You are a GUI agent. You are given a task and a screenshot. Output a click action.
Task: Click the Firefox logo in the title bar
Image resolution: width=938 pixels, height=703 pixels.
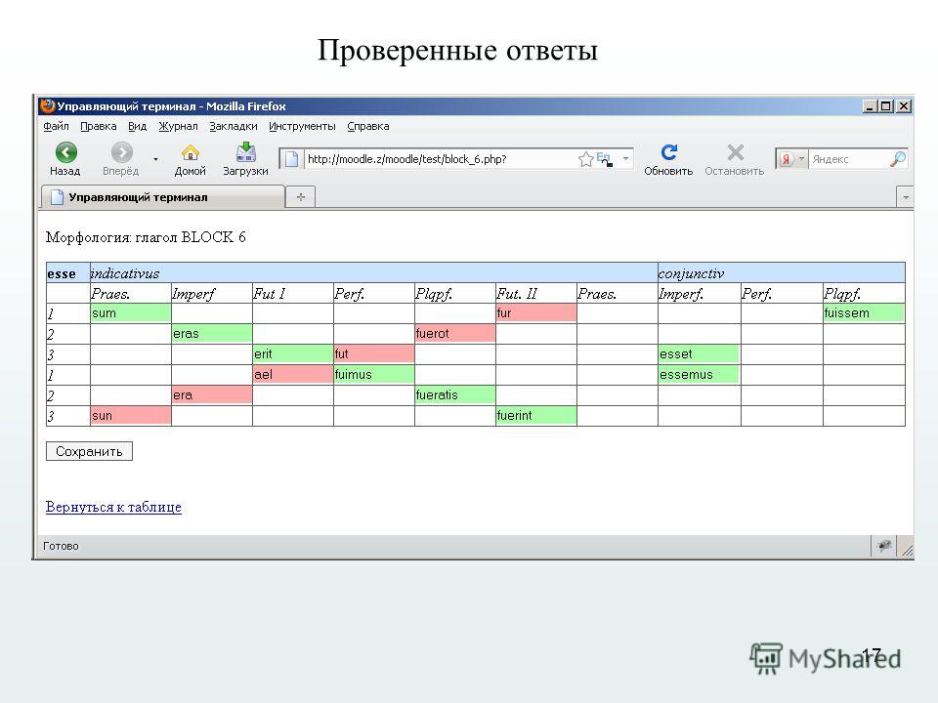coord(47,105)
